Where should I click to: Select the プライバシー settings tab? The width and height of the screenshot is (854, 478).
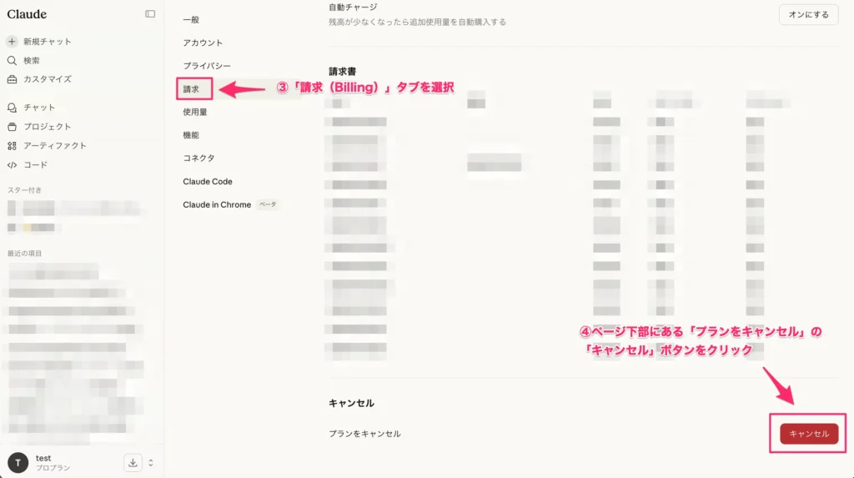[207, 65]
